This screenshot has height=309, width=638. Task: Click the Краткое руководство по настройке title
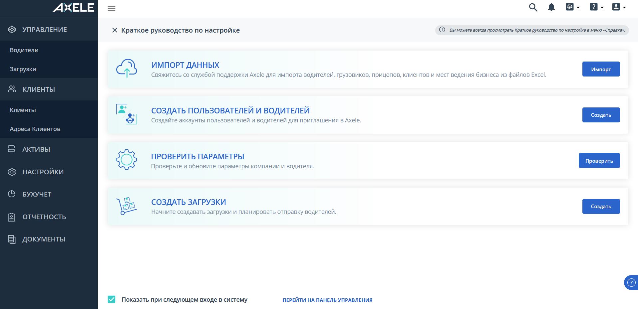[x=180, y=30]
